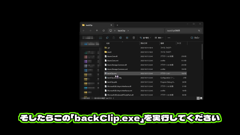
Task: Open the Sort (並べ替え) dropdown
Action: click(x=145, y=38)
